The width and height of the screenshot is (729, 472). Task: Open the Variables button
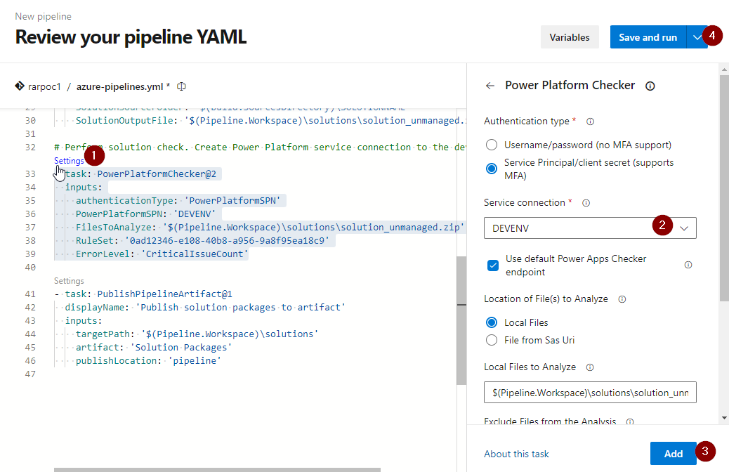point(570,37)
